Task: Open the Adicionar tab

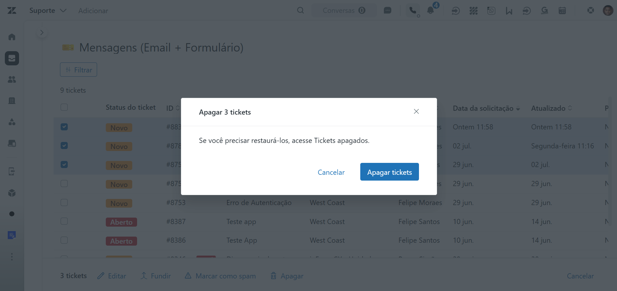Action: click(93, 11)
